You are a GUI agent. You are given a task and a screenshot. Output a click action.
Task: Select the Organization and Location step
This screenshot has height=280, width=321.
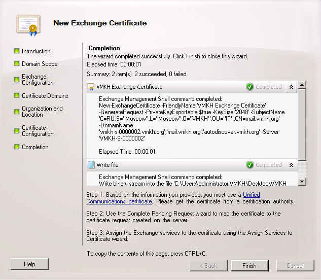click(42, 112)
